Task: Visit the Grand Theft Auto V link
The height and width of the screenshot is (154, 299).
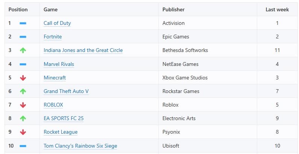Action: (66, 91)
